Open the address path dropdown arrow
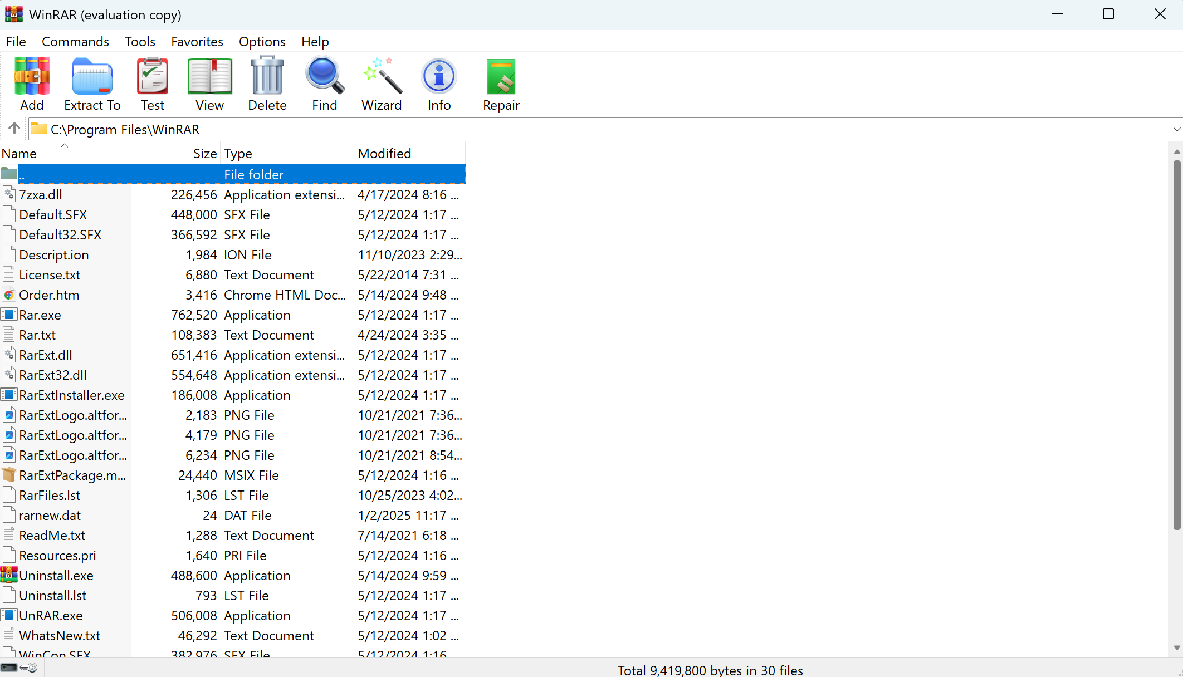 coord(1176,129)
